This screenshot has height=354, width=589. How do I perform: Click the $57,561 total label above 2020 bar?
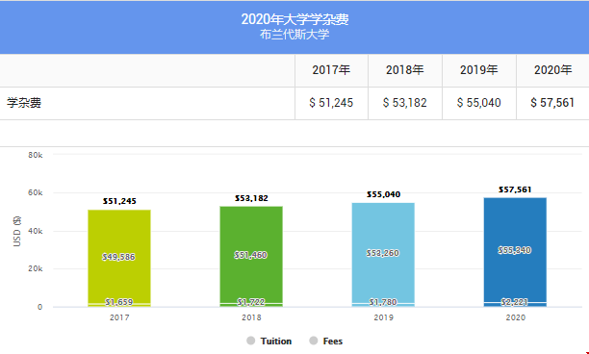click(x=515, y=190)
